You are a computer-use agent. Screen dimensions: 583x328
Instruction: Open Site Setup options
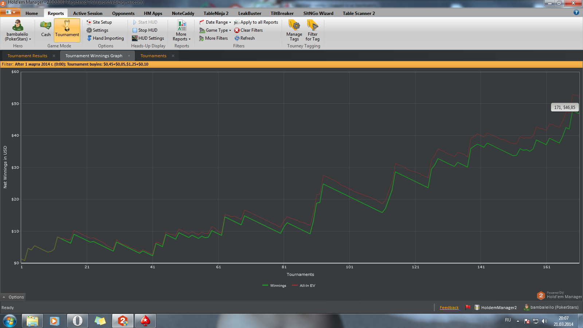coord(99,22)
